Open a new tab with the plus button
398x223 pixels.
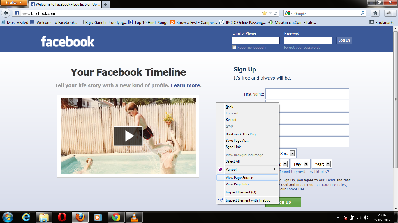click(105, 4)
